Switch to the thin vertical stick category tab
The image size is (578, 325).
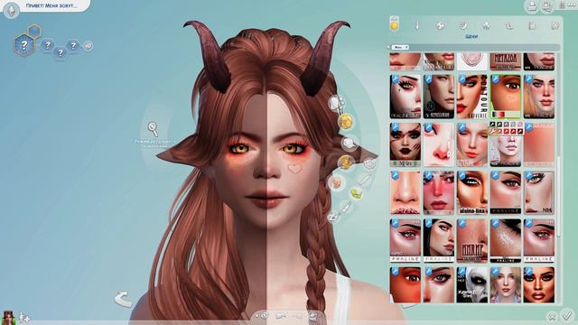click(x=417, y=25)
